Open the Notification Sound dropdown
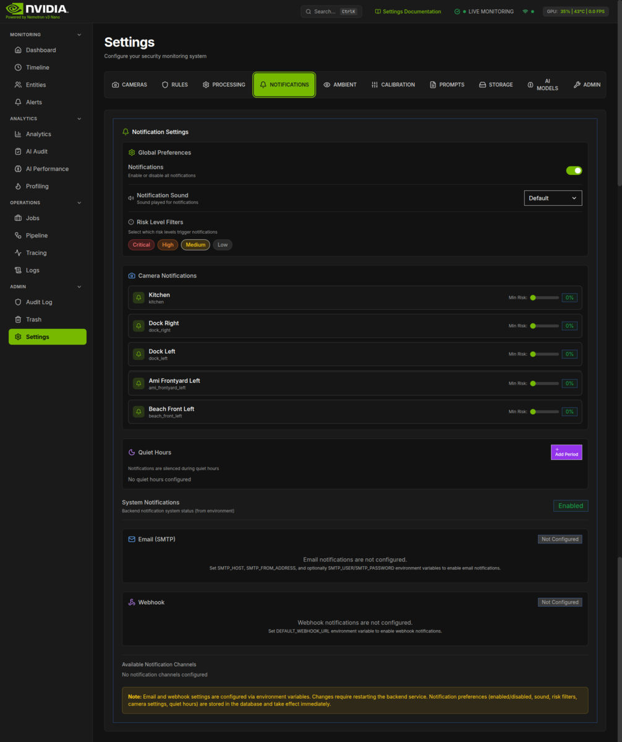Image resolution: width=622 pixels, height=742 pixels. pos(553,198)
